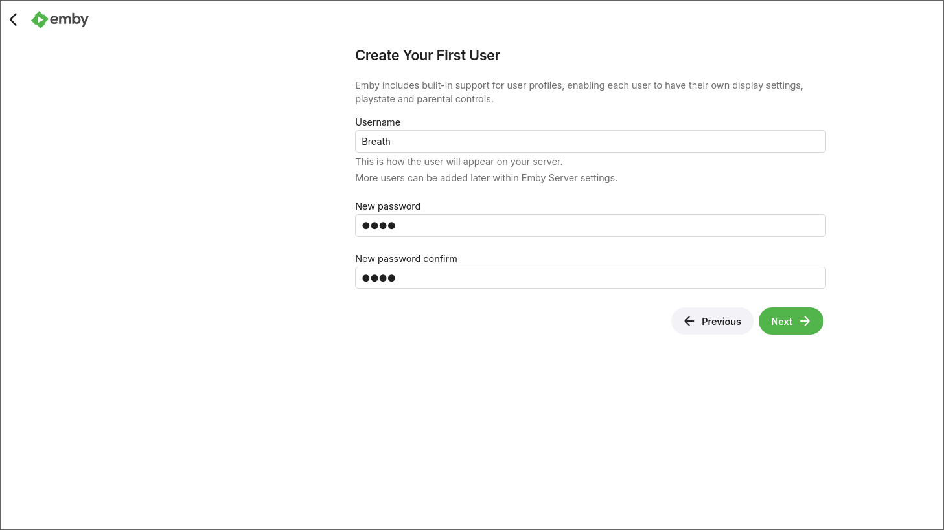
Task: Select the text Breath in the Username box
Action: [x=376, y=141]
